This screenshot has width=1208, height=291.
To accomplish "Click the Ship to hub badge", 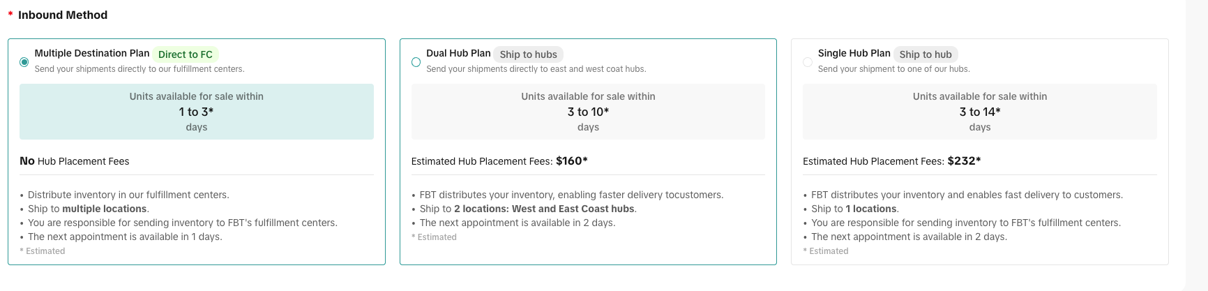I will tap(925, 54).
